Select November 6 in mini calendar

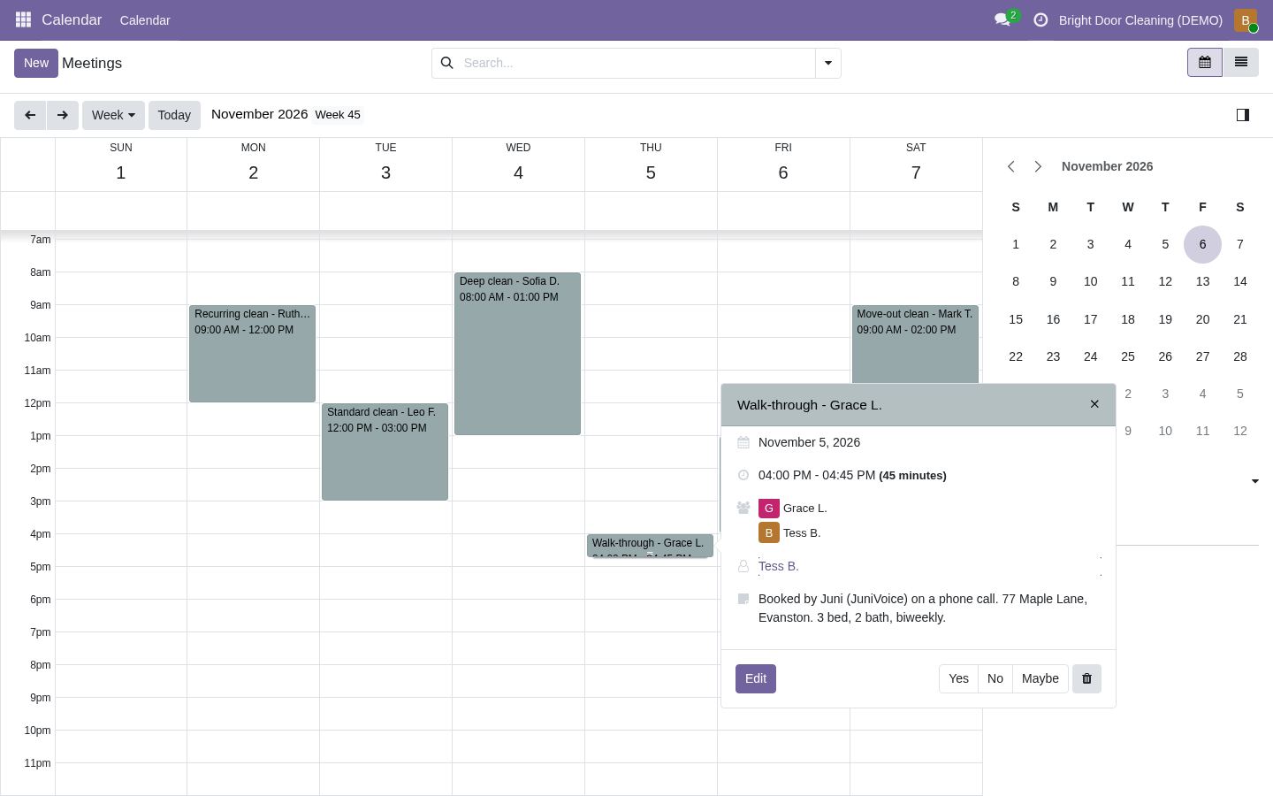pyautogui.click(x=1202, y=244)
